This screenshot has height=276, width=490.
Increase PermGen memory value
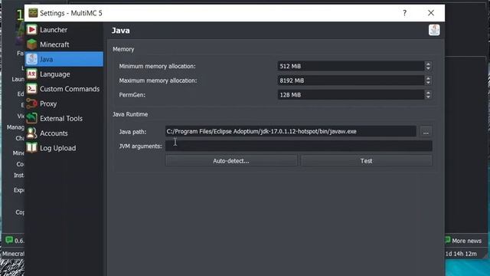[428, 93]
